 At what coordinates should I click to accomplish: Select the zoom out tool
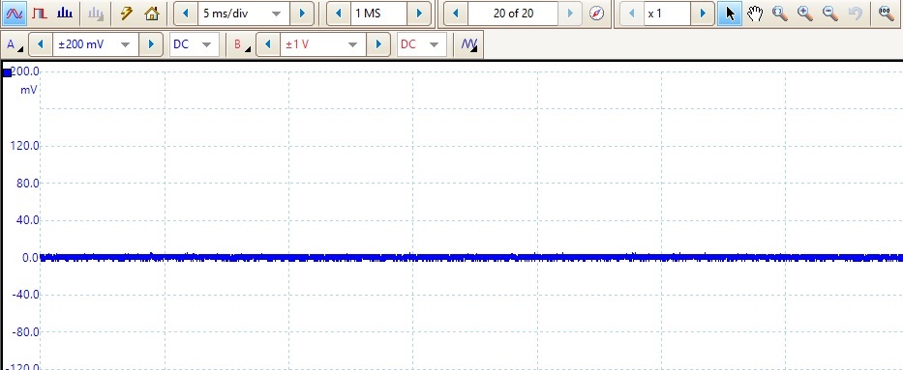[830, 14]
